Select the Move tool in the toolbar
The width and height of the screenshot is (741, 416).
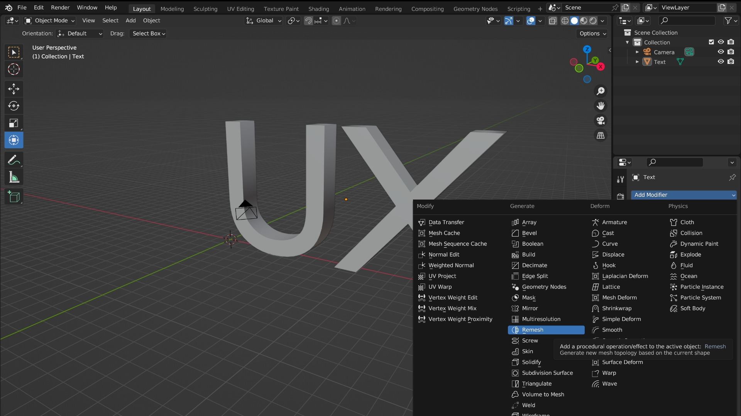coord(14,89)
